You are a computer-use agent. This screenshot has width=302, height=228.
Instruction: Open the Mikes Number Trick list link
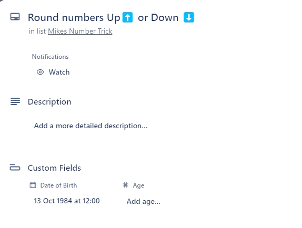(x=80, y=31)
